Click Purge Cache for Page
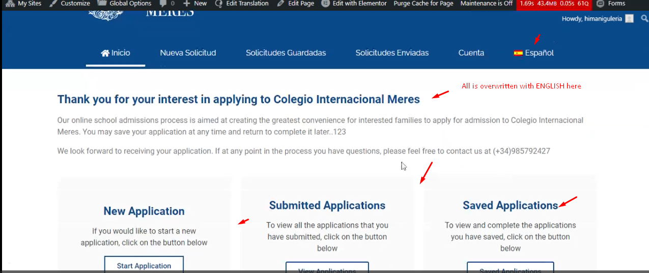The image size is (649, 273). 424,4
